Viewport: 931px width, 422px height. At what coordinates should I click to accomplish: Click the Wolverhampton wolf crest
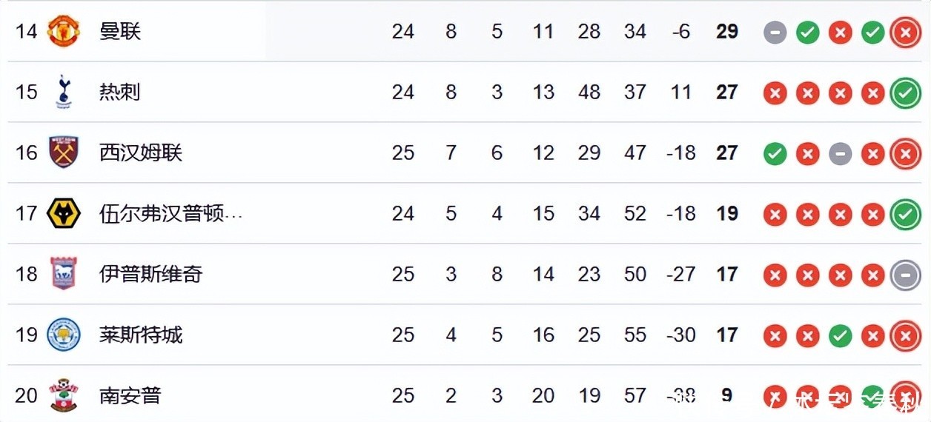pos(63,214)
